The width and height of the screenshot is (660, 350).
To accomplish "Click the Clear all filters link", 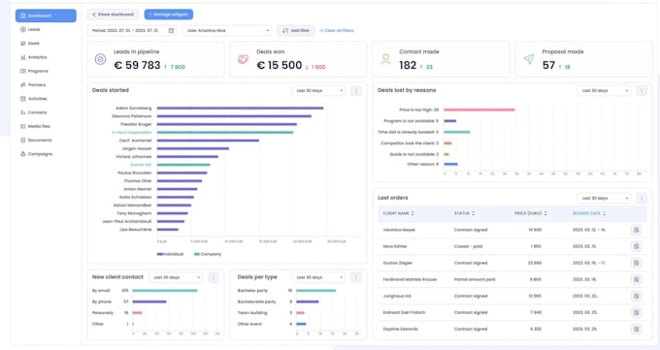I will click(x=337, y=30).
